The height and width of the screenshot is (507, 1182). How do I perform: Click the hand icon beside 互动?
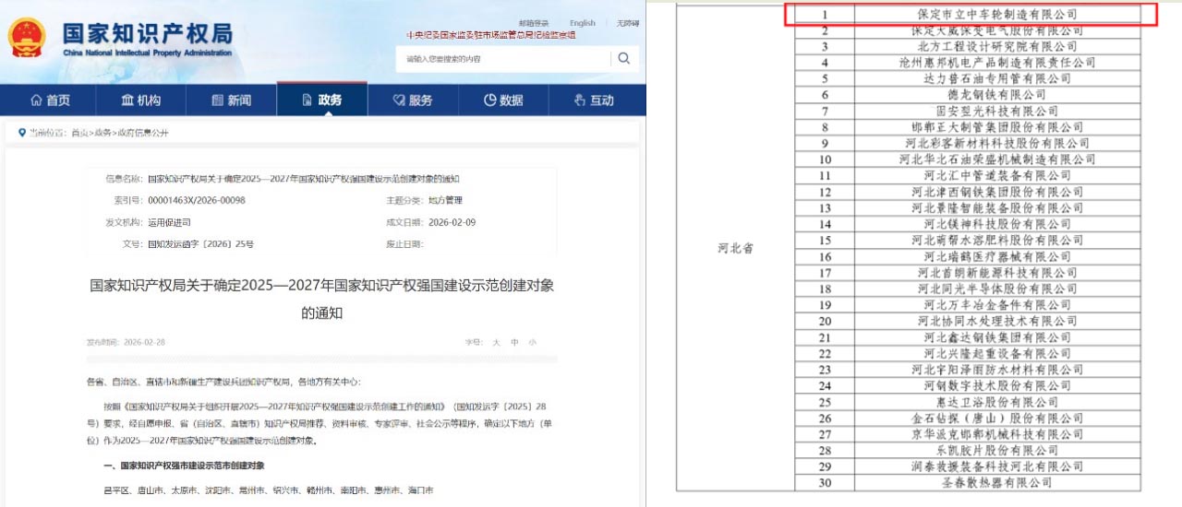coord(580,100)
